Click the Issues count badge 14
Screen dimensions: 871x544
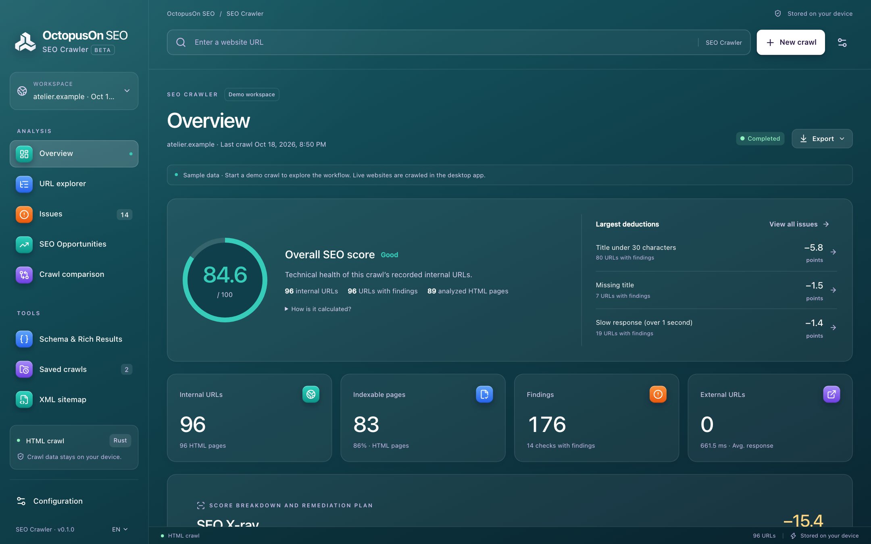125,215
